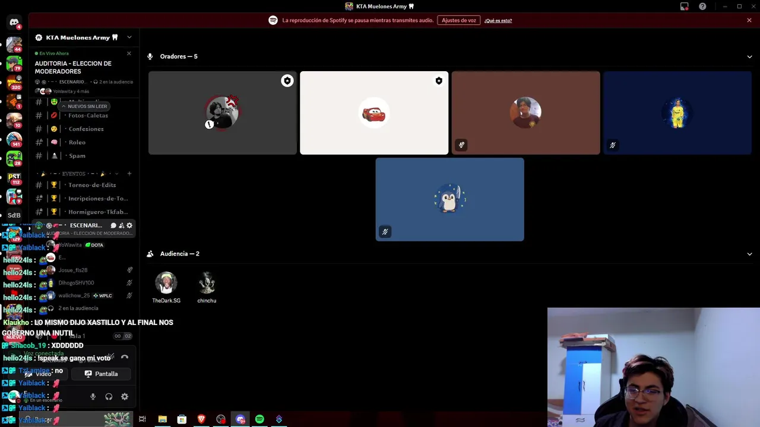Collapse the Oradores section chevron

pyautogui.click(x=749, y=57)
